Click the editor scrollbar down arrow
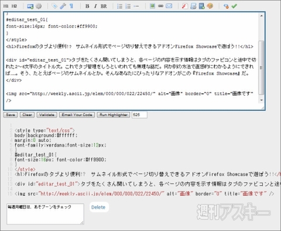 [262, 100]
